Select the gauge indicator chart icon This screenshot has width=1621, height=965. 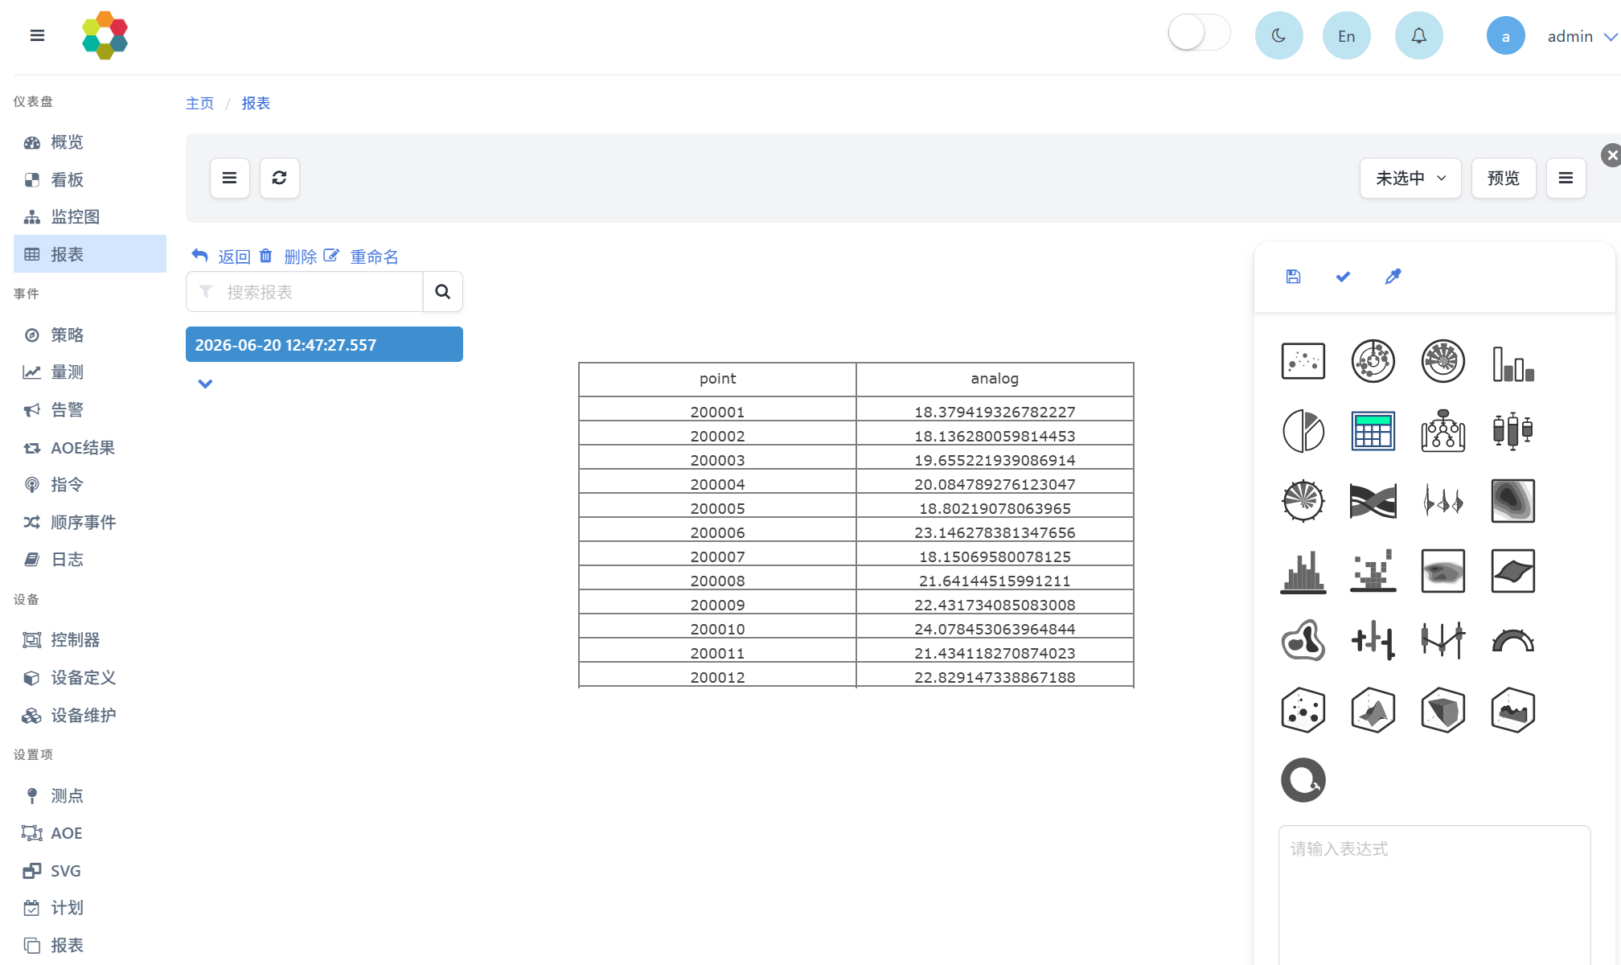click(1512, 641)
